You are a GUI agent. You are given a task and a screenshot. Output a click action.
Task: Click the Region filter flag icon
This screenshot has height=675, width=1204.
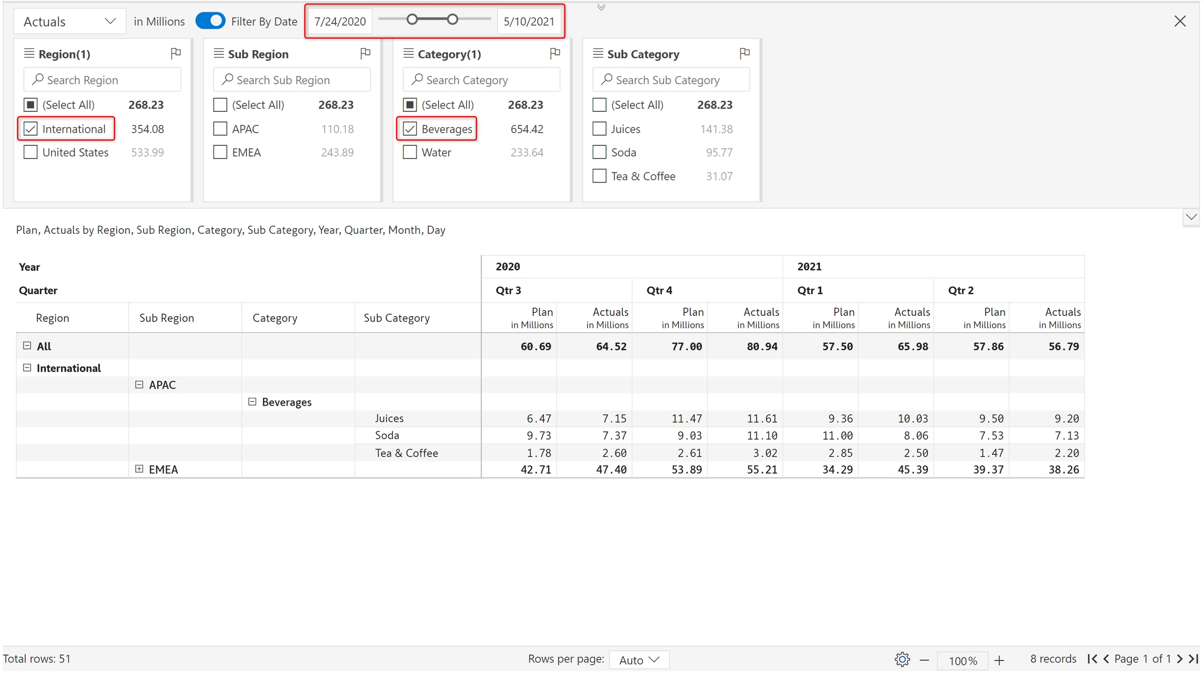click(x=176, y=53)
